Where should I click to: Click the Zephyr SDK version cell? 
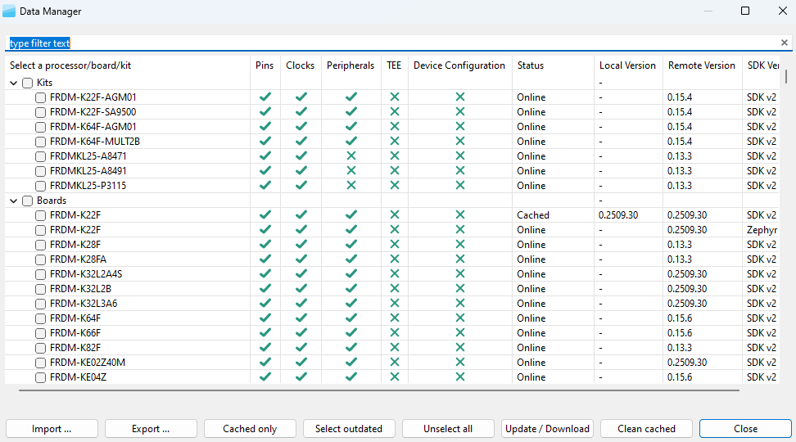pos(762,230)
